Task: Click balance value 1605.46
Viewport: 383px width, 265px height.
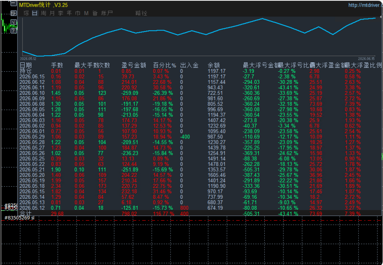Action: [x=216, y=175]
